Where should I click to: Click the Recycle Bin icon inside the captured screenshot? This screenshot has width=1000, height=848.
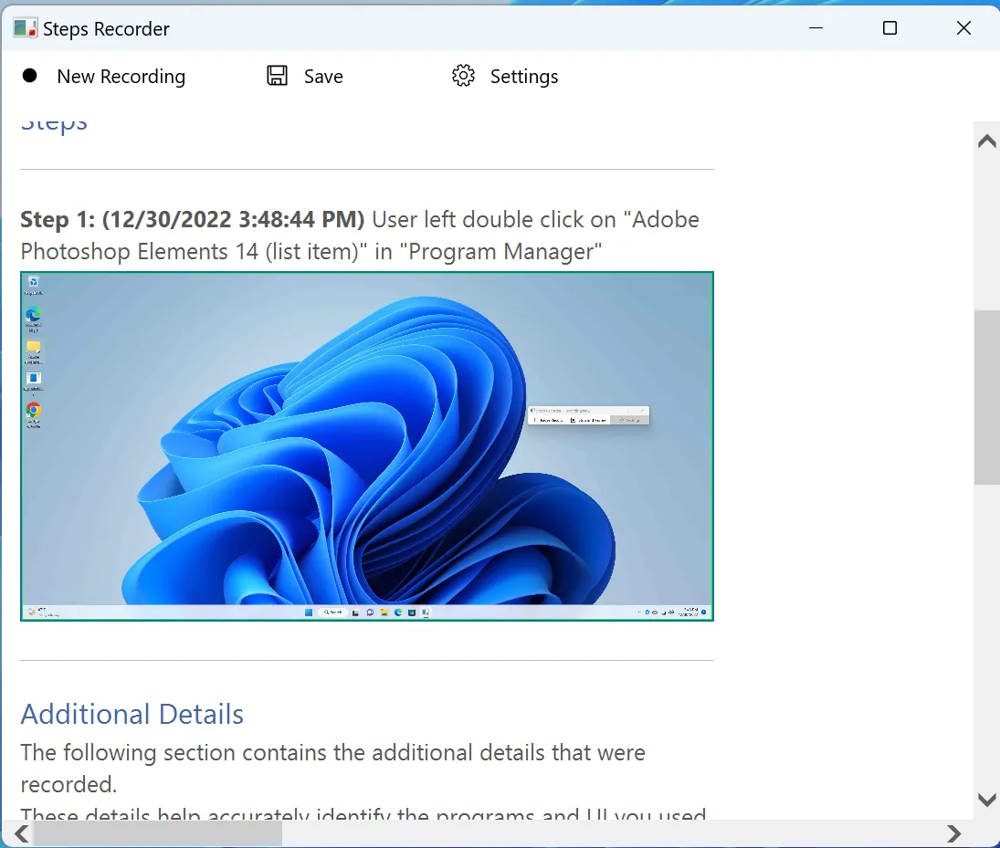click(33, 282)
